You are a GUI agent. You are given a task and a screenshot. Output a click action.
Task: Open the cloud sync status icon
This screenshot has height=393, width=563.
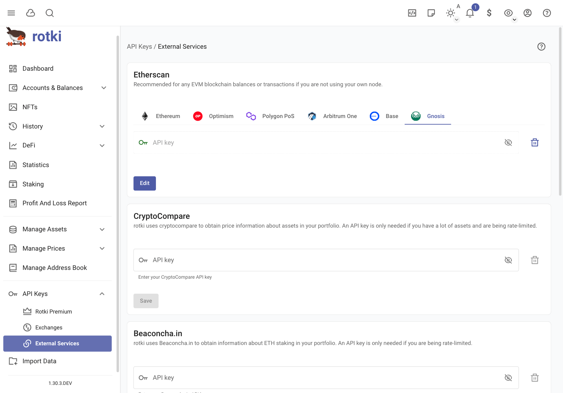tap(30, 13)
